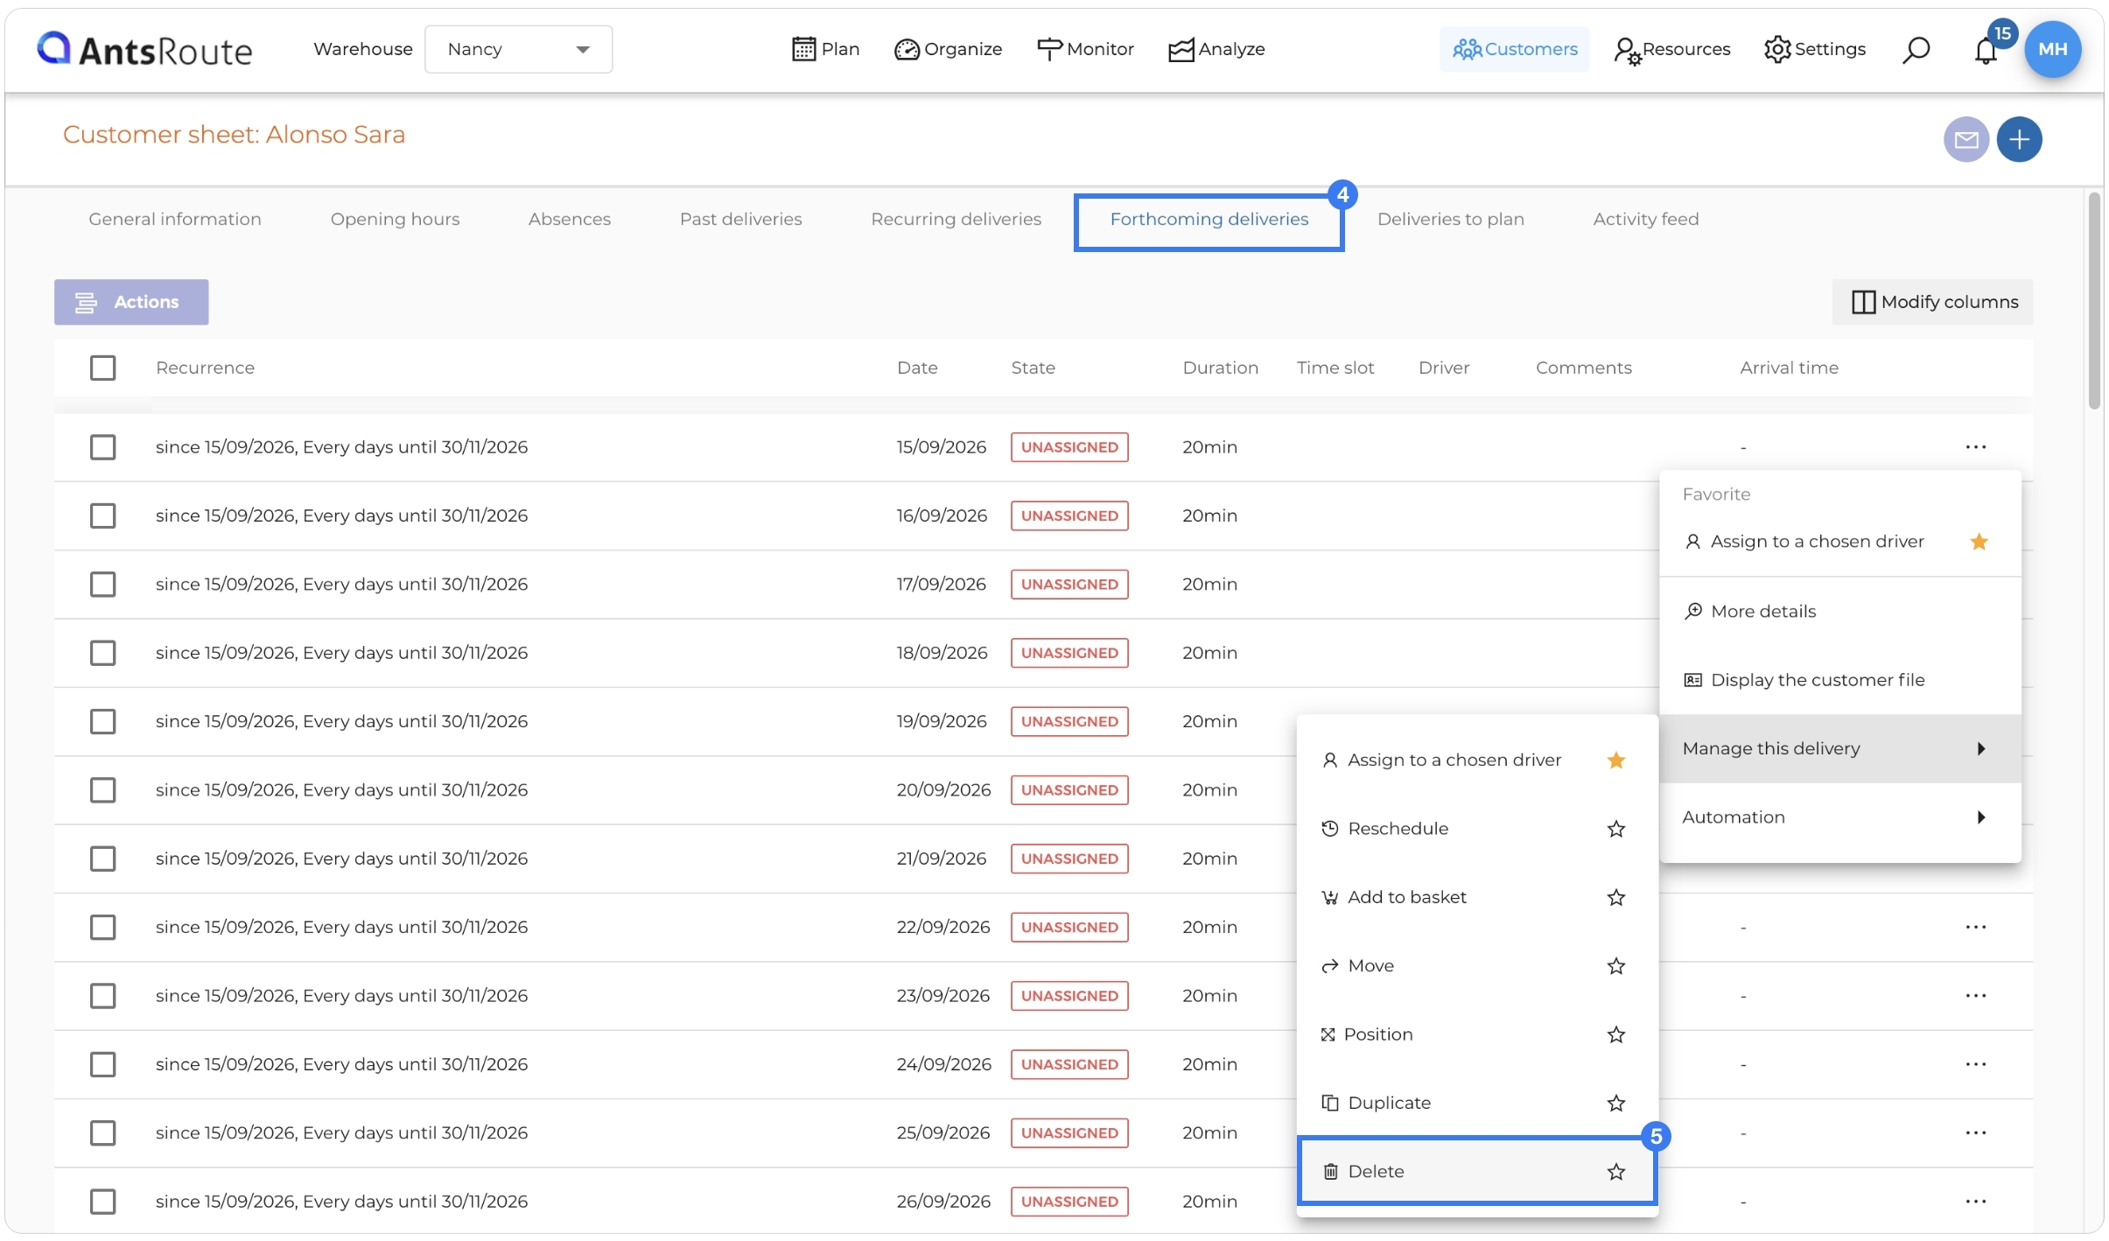The image size is (2109, 1241).
Task: Open the search magnifier icon
Action: point(1916,50)
